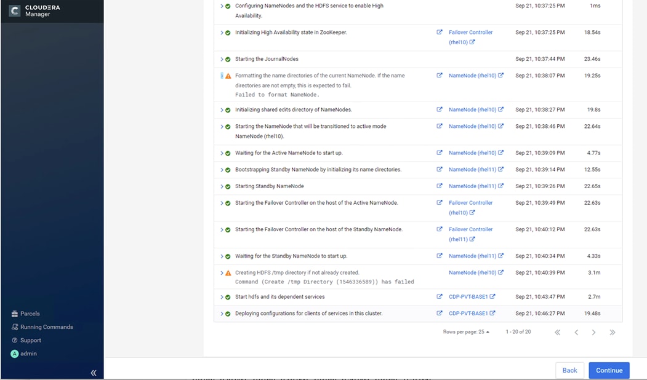Select the '1 - 20 of 20' pagination text

tap(518, 332)
